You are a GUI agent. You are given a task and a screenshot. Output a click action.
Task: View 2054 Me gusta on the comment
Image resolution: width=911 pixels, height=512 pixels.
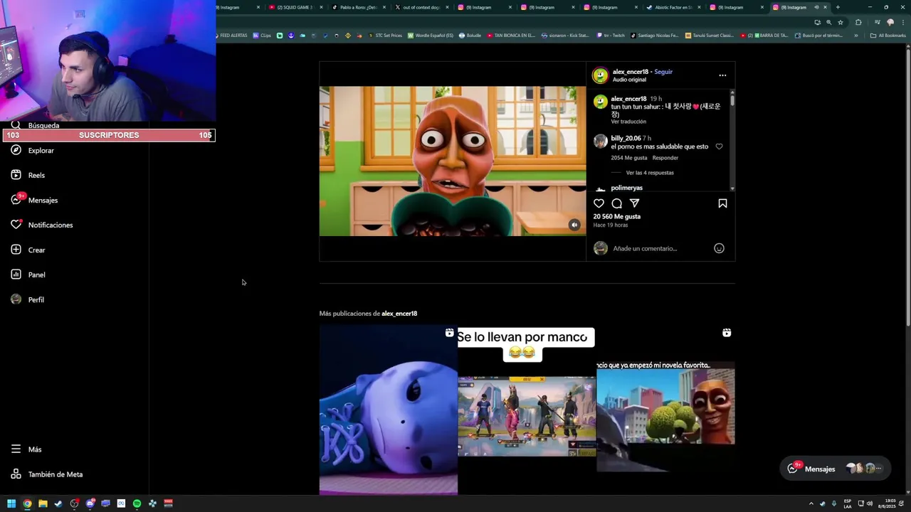pos(629,158)
